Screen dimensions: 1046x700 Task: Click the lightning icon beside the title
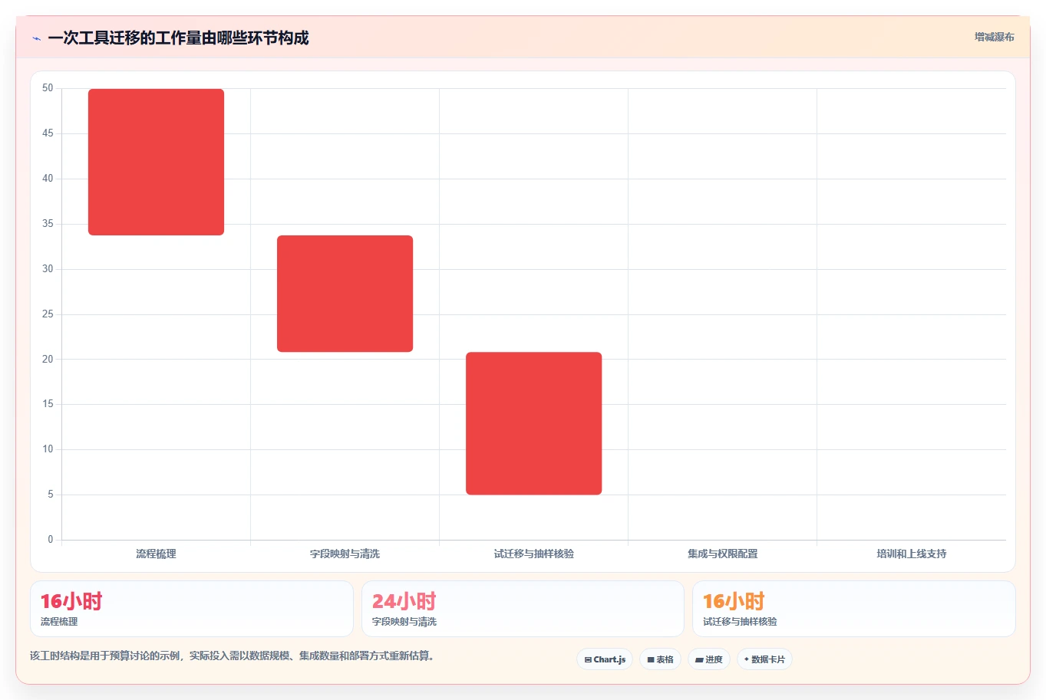[x=37, y=38]
